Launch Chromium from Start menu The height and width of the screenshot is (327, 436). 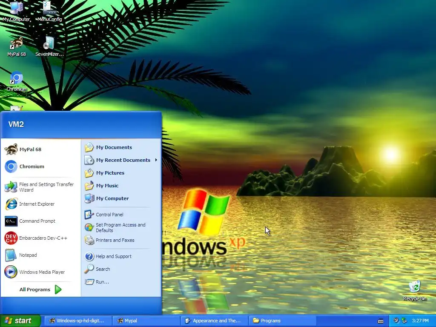[40, 166]
